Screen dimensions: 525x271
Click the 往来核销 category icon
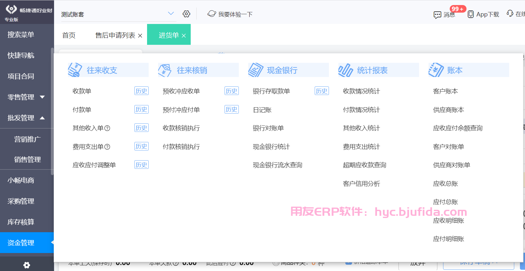coord(165,70)
